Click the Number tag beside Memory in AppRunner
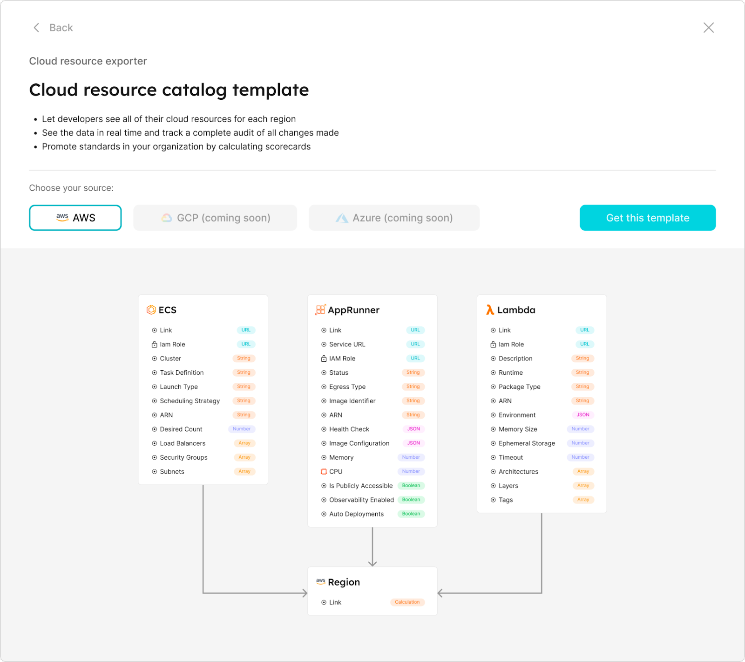The image size is (745, 662). click(x=411, y=457)
